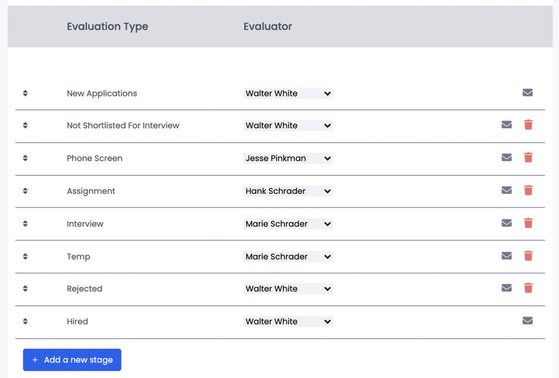Viewport: 559px width, 378px height.
Task: Open evaluator dropdown for New Applications
Action: (x=288, y=93)
